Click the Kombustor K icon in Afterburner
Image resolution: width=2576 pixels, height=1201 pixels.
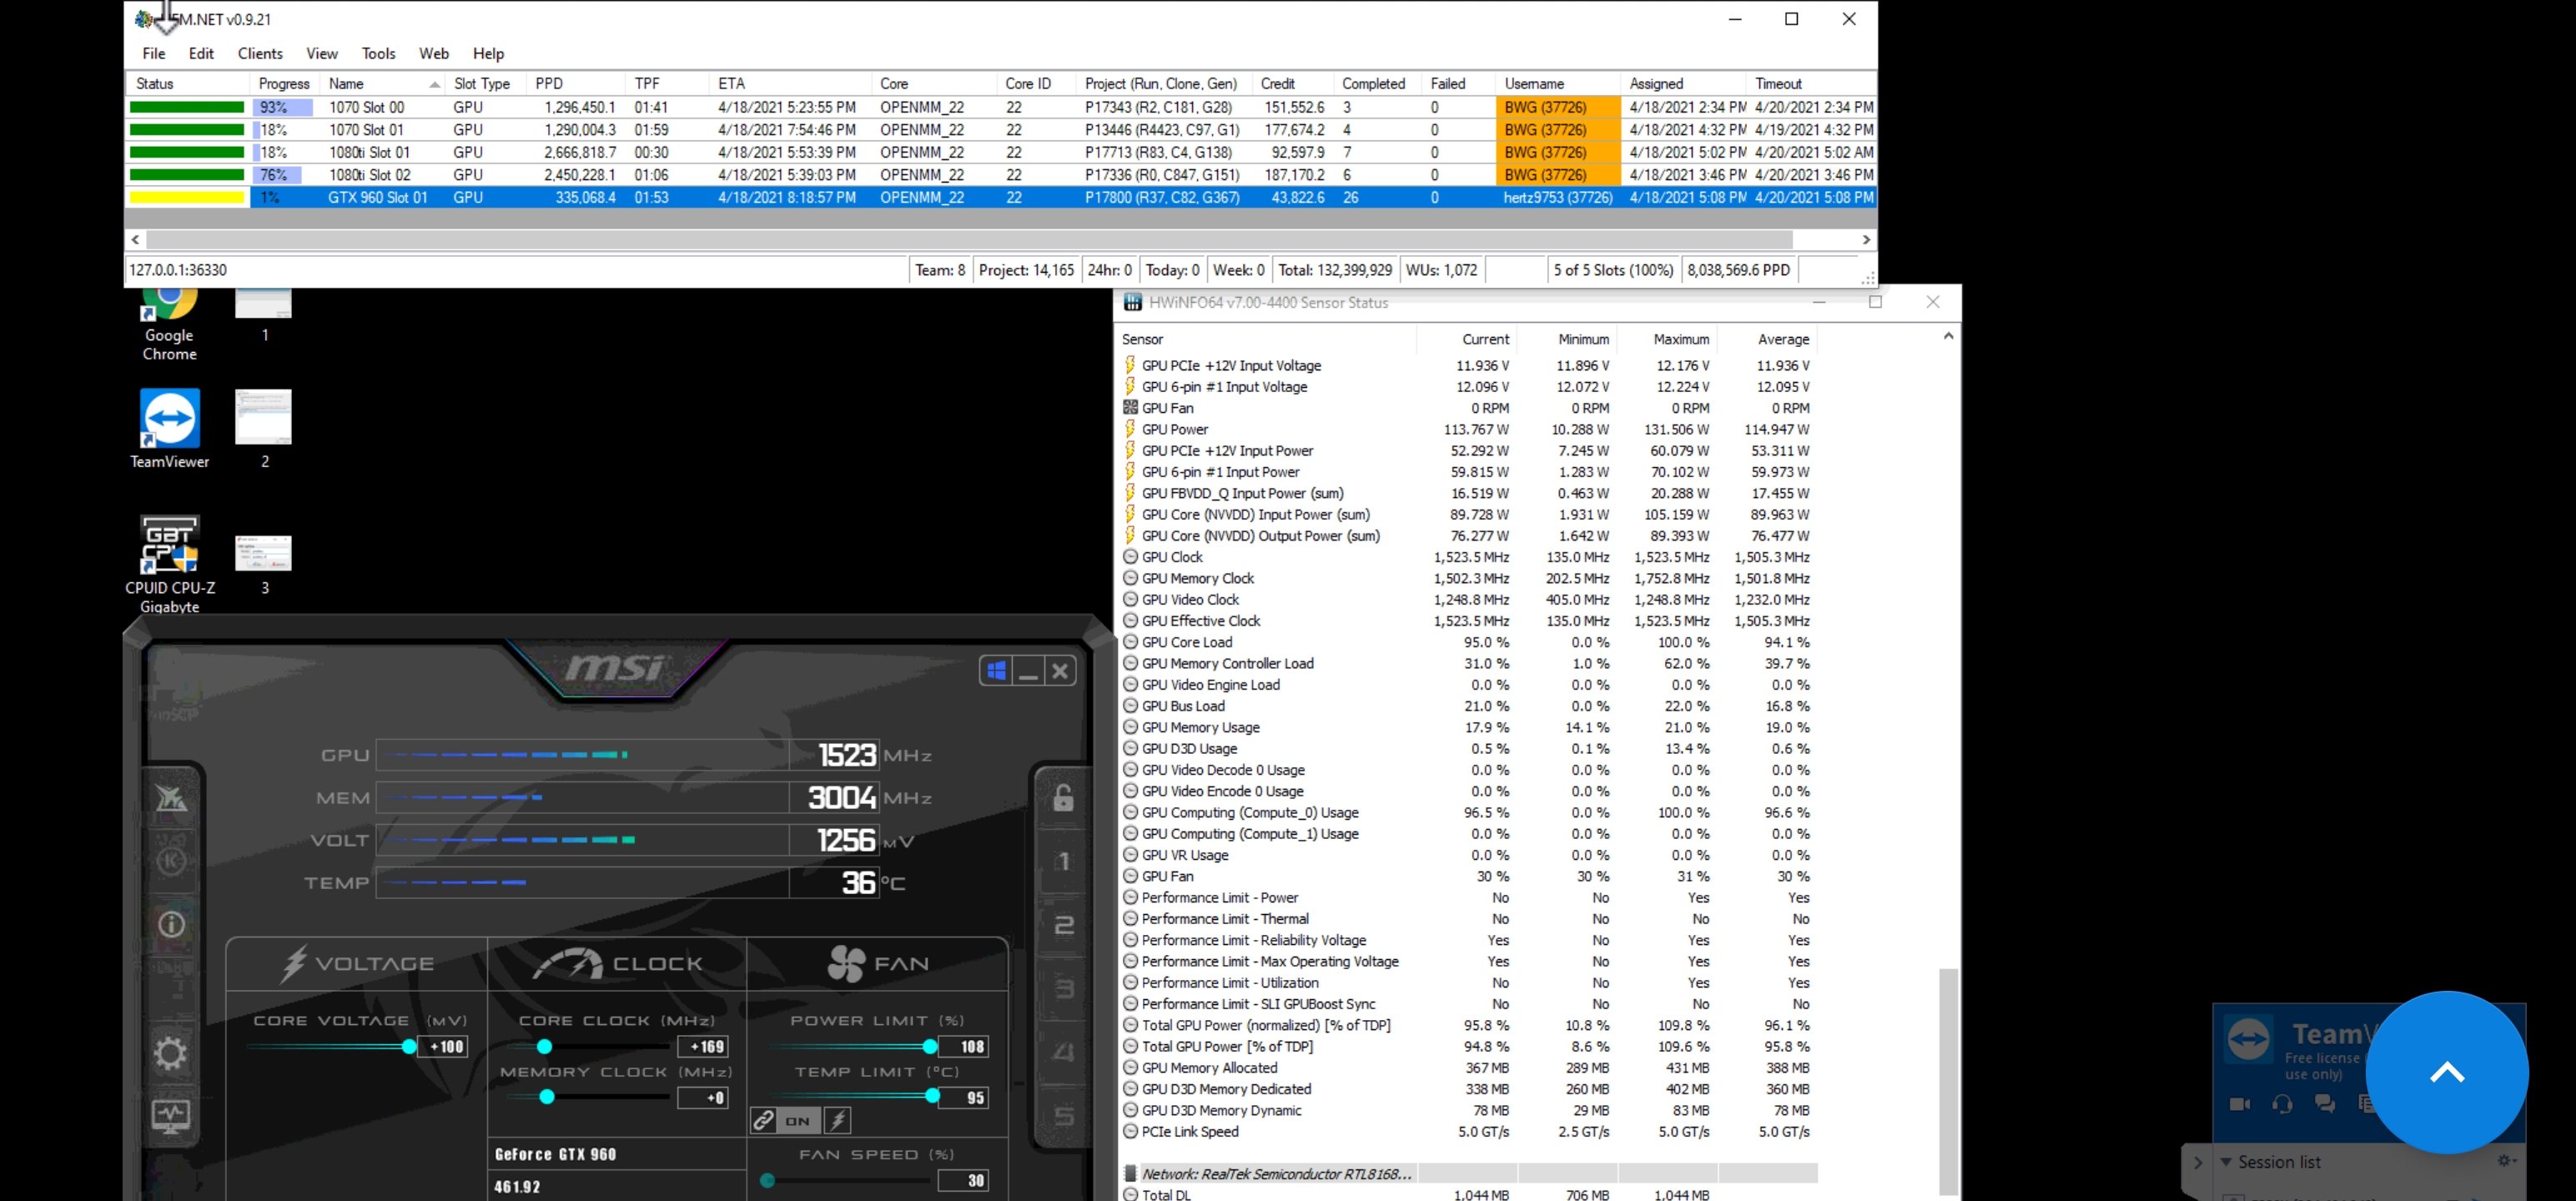[171, 861]
